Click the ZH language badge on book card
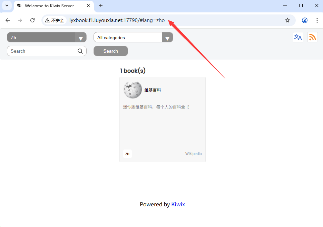This screenshot has width=323, height=227. (127, 154)
